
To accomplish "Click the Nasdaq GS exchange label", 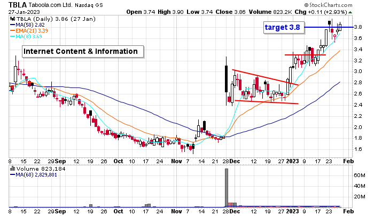I will (x=89, y=5).
